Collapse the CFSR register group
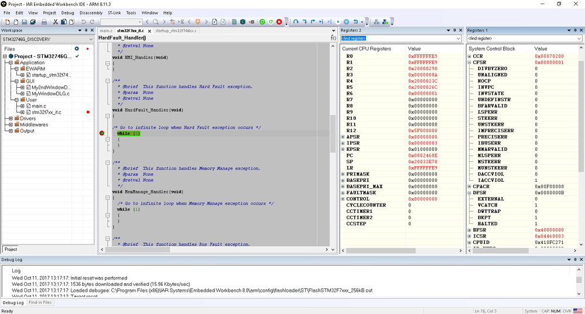 pyautogui.click(x=469, y=63)
